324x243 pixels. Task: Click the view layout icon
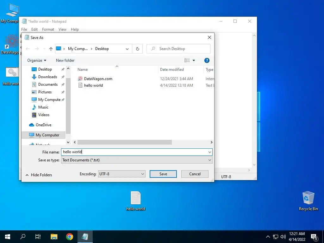tap(187, 60)
